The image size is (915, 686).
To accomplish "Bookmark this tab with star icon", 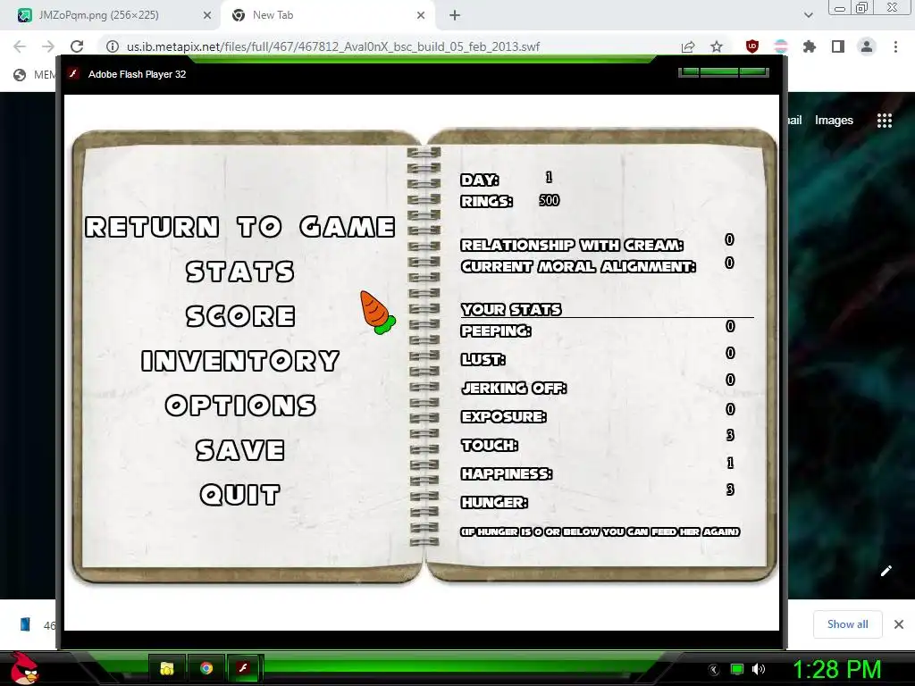I will click(x=717, y=46).
